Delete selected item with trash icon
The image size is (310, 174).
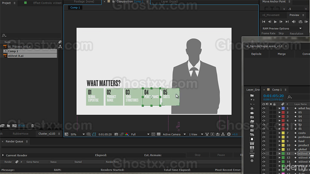click(x=32, y=125)
